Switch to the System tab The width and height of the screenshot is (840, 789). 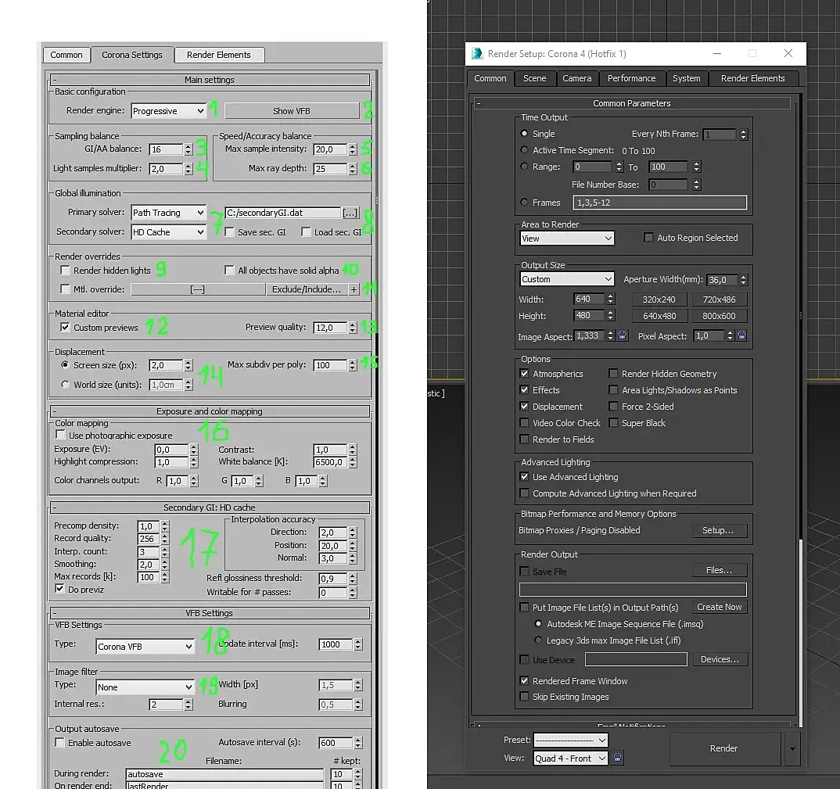(x=686, y=78)
